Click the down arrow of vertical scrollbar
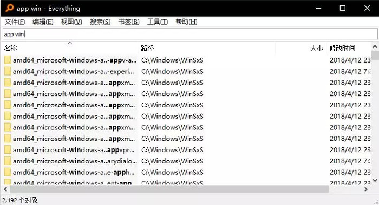 click(x=375, y=180)
